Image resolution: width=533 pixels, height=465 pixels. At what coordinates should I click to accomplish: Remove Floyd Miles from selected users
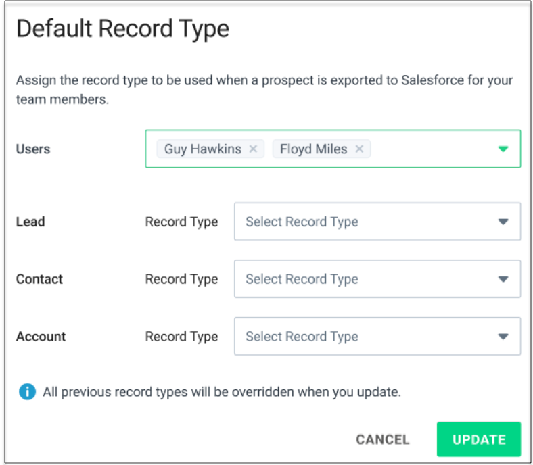point(359,149)
